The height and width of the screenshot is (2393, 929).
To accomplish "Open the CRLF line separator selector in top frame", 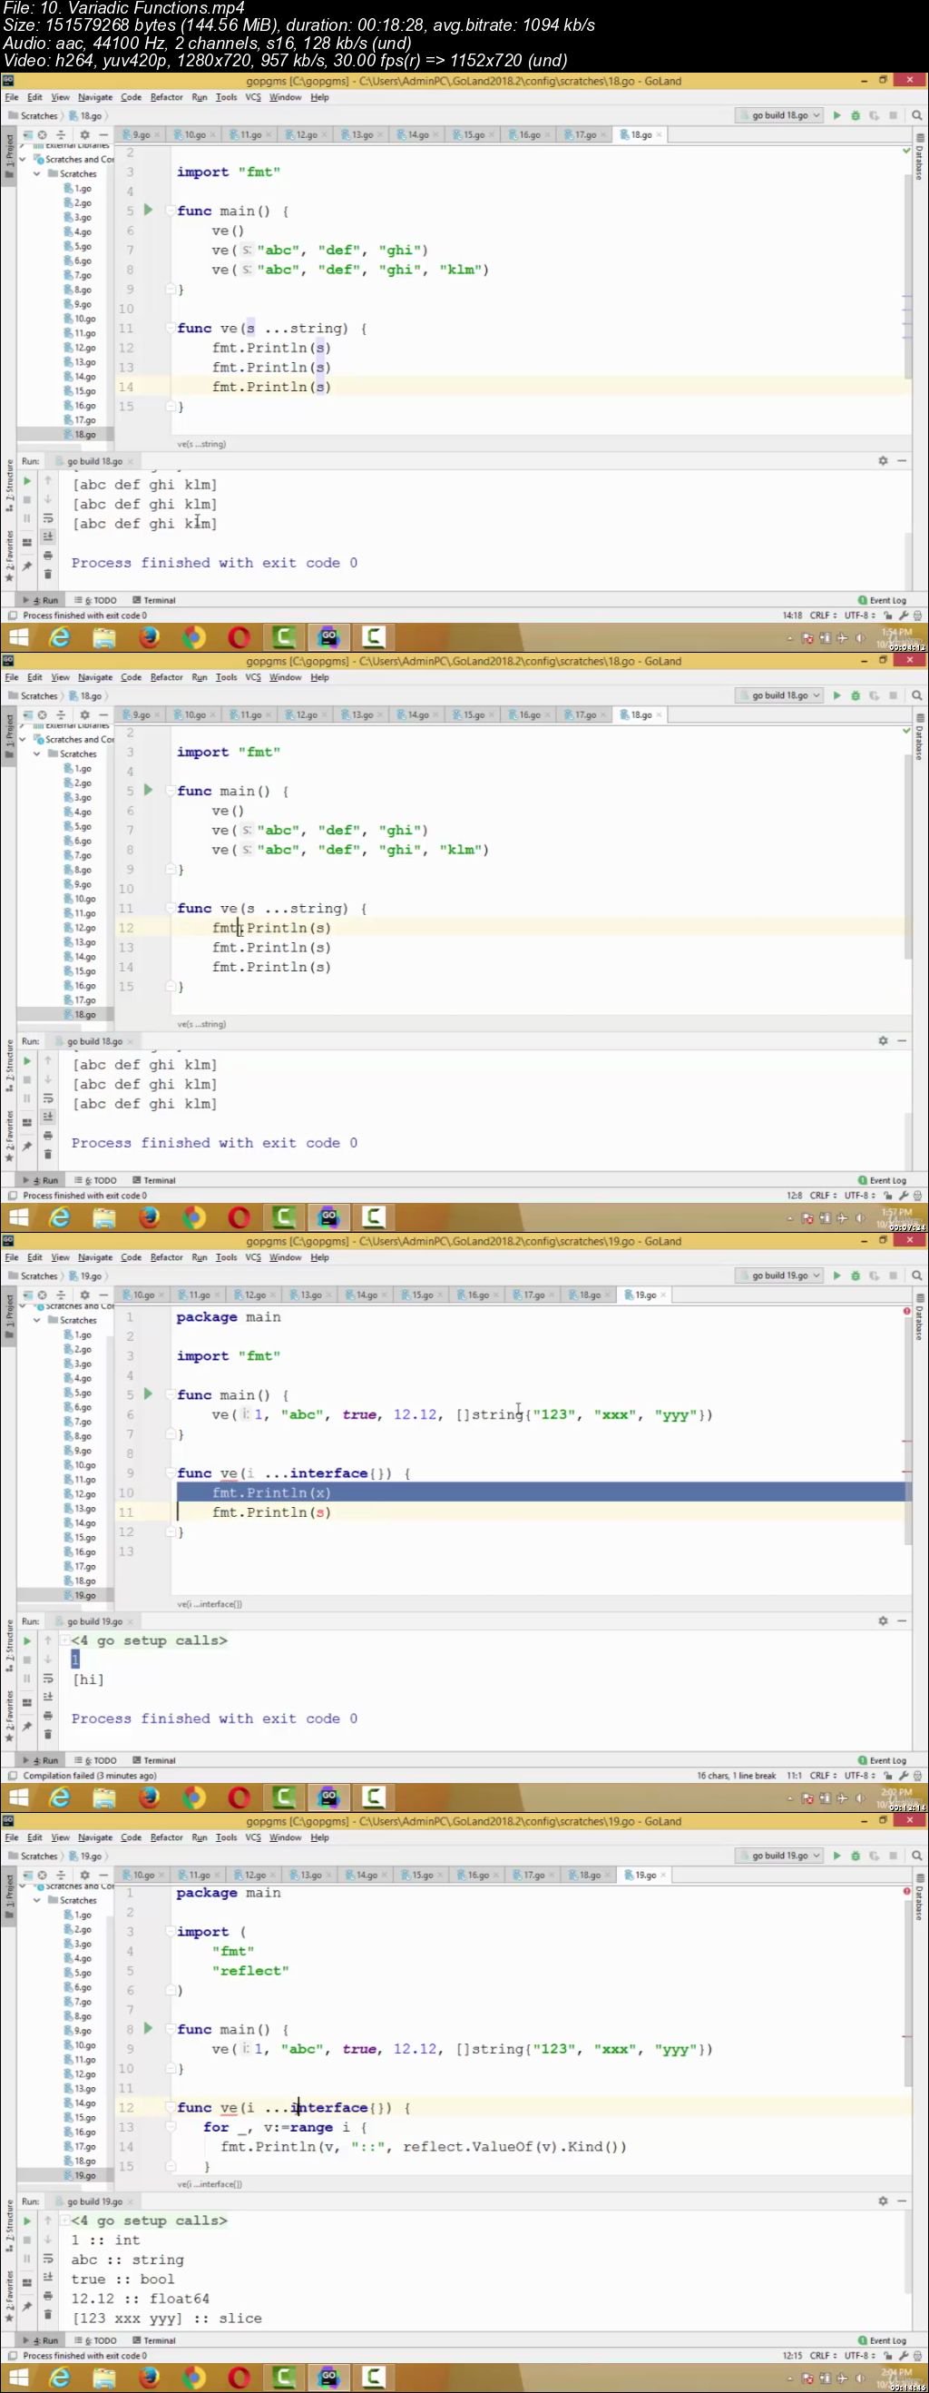I will point(823,615).
